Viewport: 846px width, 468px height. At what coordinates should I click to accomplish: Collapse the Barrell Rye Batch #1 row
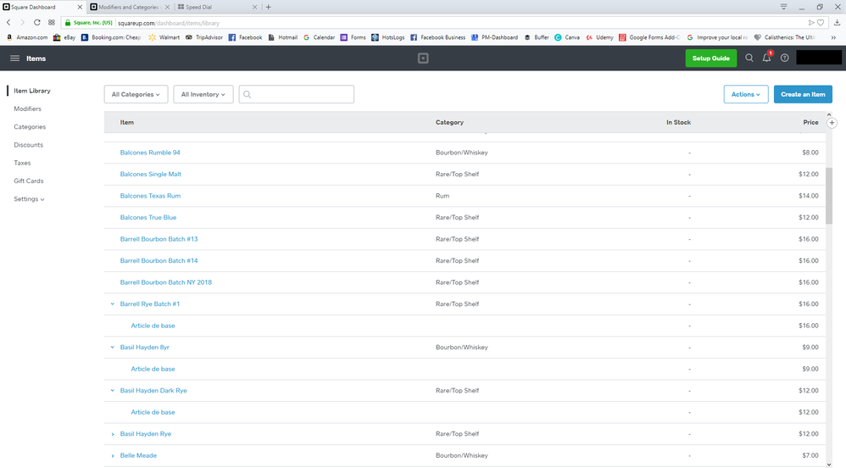pos(112,304)
